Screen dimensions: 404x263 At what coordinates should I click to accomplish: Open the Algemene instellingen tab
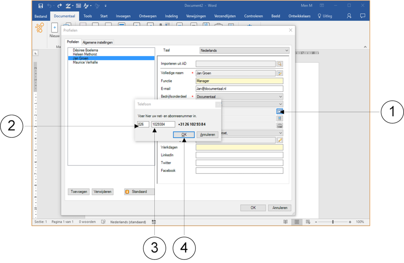[98, 42]
